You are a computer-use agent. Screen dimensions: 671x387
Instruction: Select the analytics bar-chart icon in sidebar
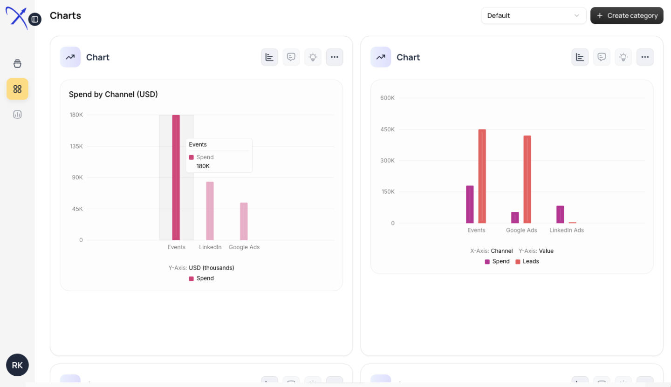[x=17, y=114]
